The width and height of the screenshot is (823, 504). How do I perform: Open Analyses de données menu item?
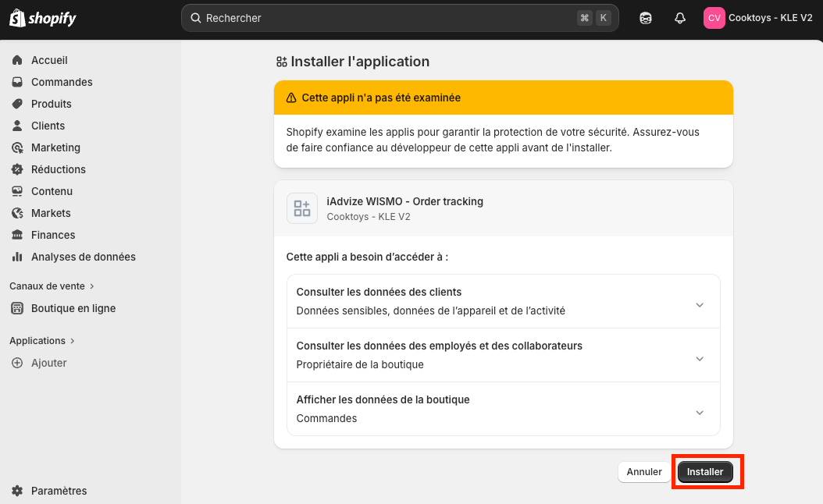click(x=83, y=257)
